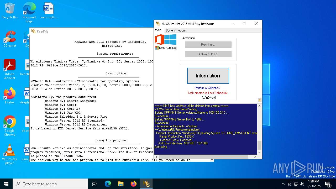Viewport: 336px width, 189px height.
Task: Click 'Using the program:' heading in ReadMe
Action: click(111, 140)
